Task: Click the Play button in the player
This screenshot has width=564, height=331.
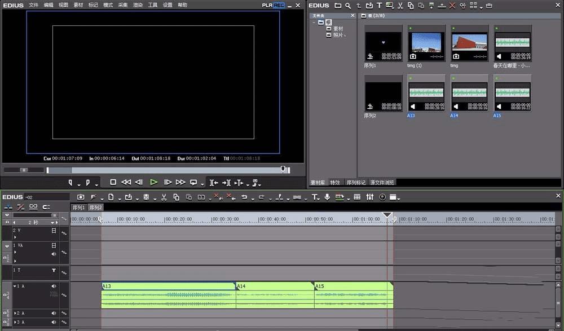Action: 153,182
